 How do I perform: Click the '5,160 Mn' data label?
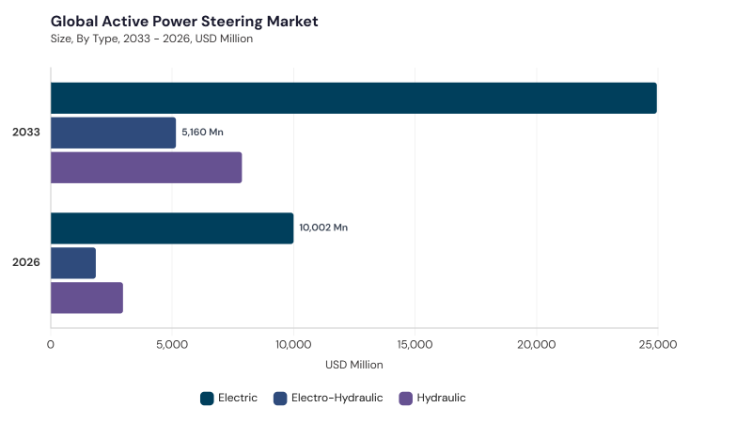click(x=202, y=132)
